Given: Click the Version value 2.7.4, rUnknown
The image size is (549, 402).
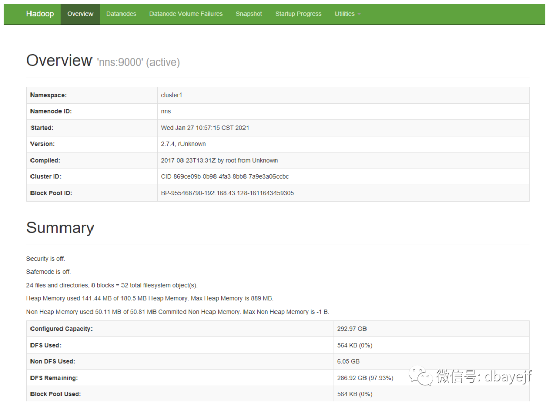Looking at the screenshot, I should [184, 144].
